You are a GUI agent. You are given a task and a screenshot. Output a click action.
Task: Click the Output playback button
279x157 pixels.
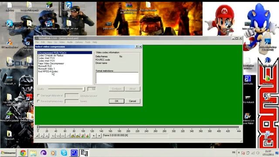click(47, 136)
